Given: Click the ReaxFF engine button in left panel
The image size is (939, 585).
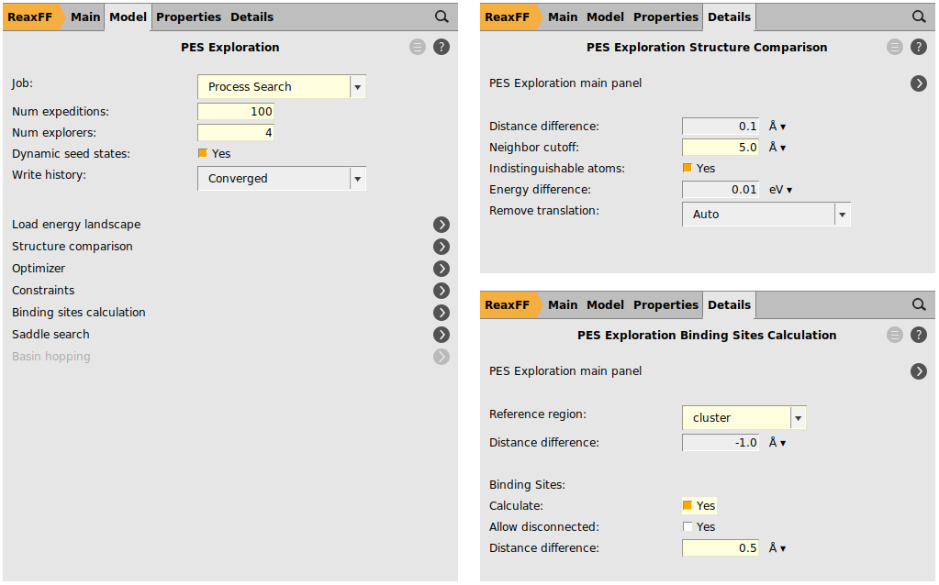Looking at the screenshot, I should 29,17.
